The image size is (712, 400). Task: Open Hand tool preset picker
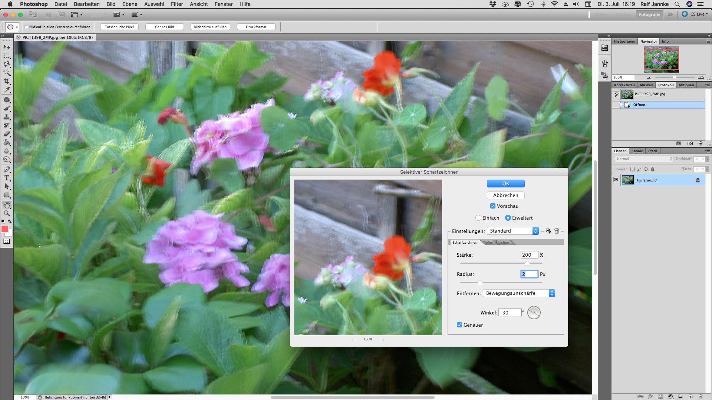[12, 27]
